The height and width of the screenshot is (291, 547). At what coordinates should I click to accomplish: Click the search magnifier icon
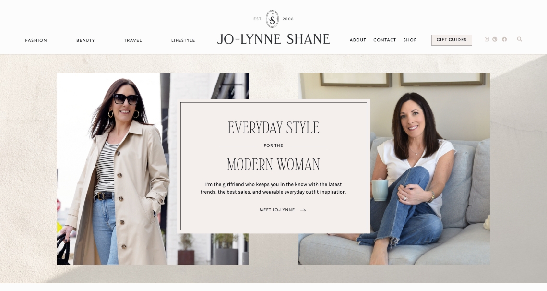pyautogui.click(x=520, y=39)
